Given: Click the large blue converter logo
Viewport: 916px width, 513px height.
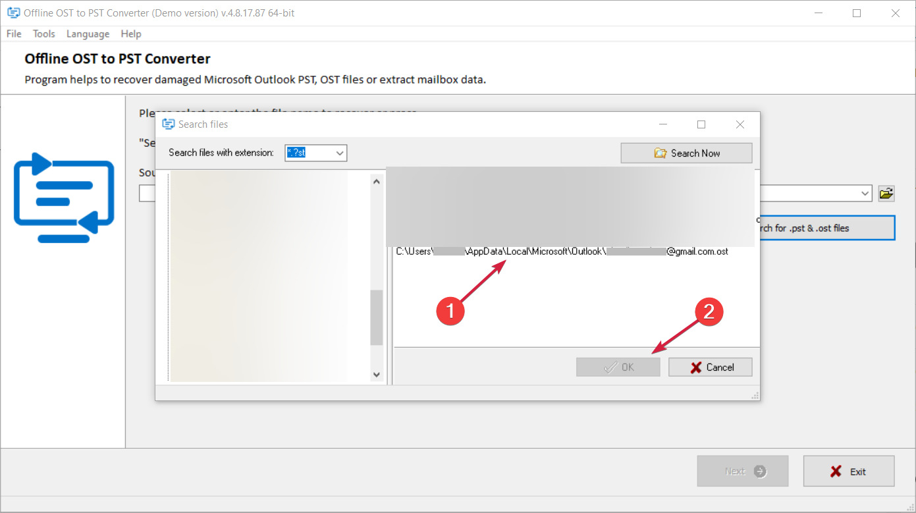Looking at the screenshot, I should (64, 198).
